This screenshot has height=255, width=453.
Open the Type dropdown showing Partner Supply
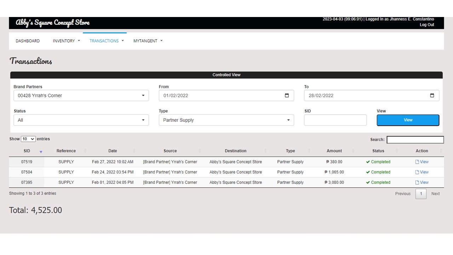[226, 120]
